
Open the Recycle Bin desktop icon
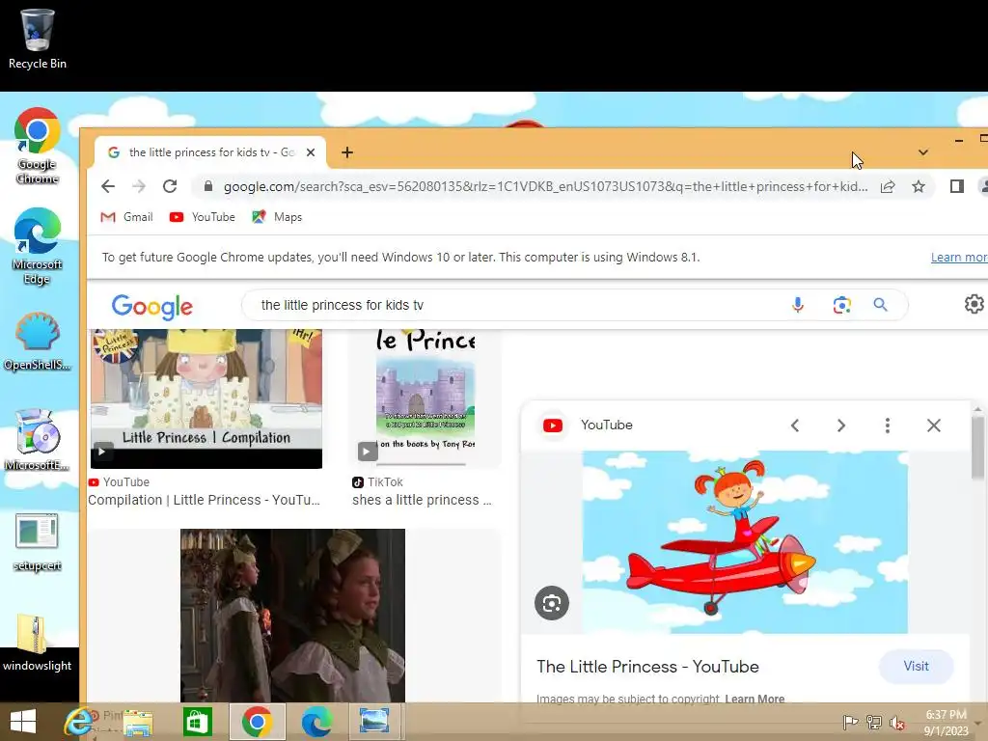pyautogui.click(x=38, y=39)
